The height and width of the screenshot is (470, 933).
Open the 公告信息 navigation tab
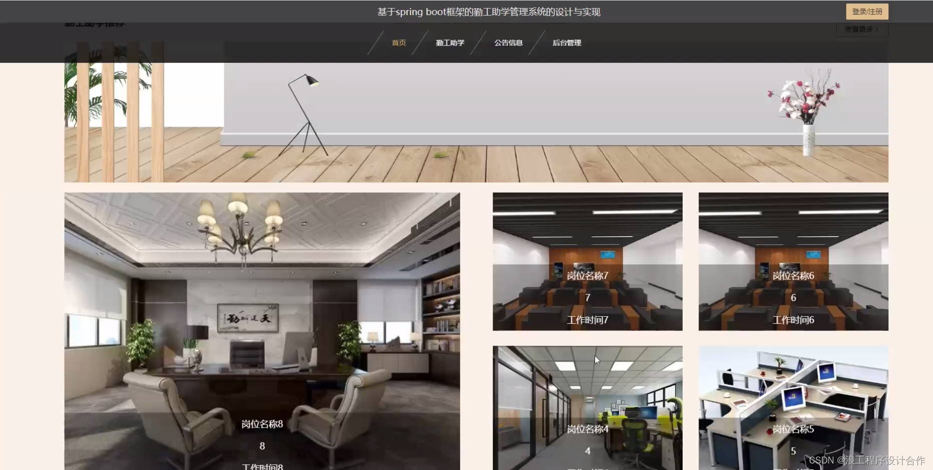[508, 43]
